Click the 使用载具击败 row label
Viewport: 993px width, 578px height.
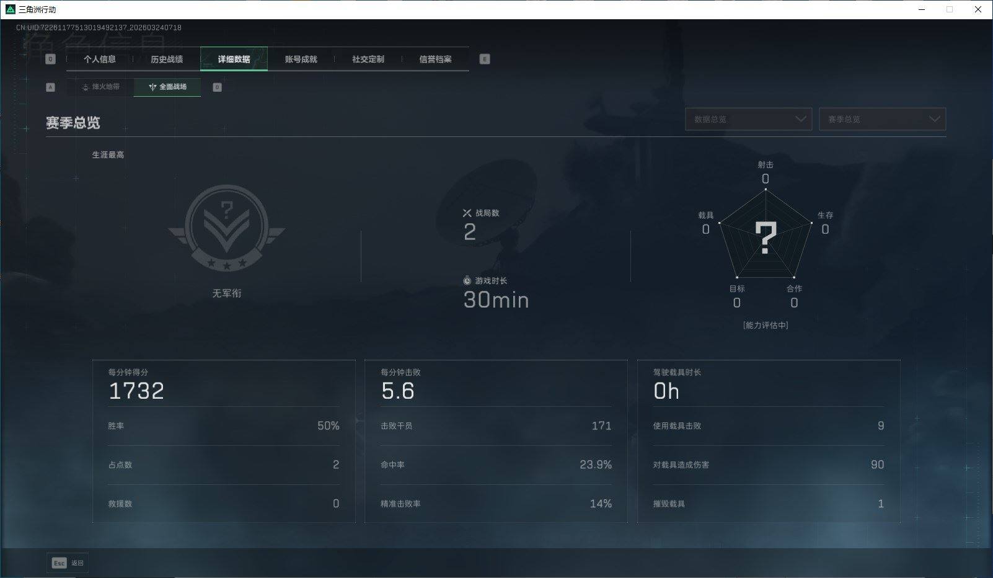coord(677,426)
